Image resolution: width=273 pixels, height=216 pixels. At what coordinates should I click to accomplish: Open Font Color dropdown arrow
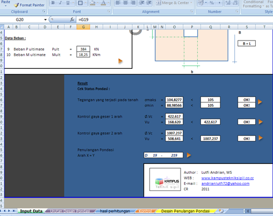[x=109, y=3]
